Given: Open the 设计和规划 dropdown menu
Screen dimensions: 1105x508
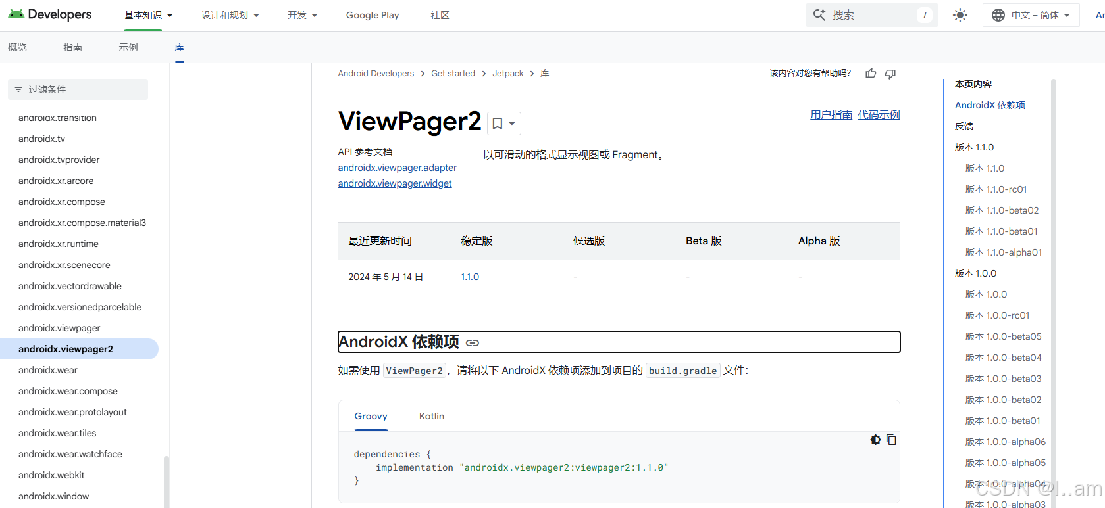Looking at the screenshot, I should [x=230, y=15].
